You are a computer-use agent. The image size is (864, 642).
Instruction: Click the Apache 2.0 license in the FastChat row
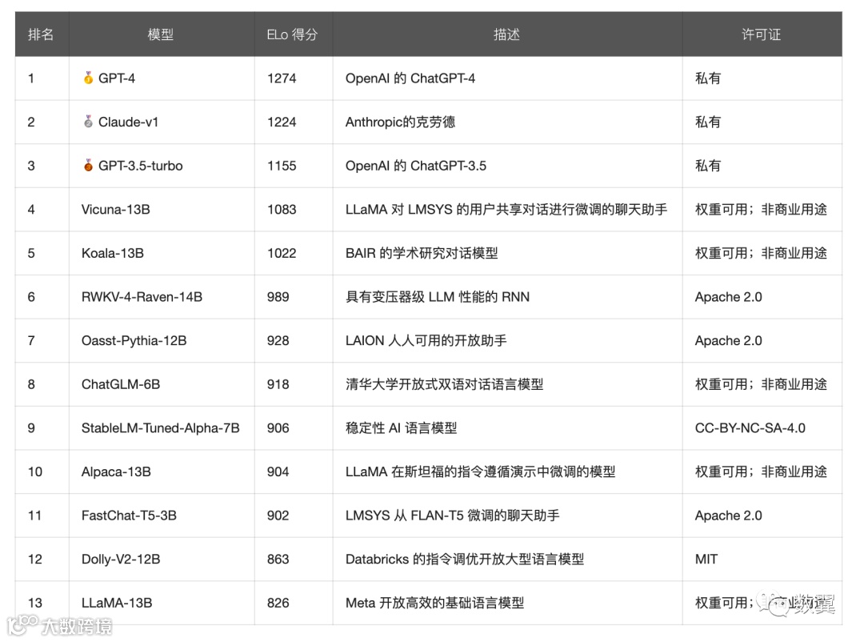[729, 516]
